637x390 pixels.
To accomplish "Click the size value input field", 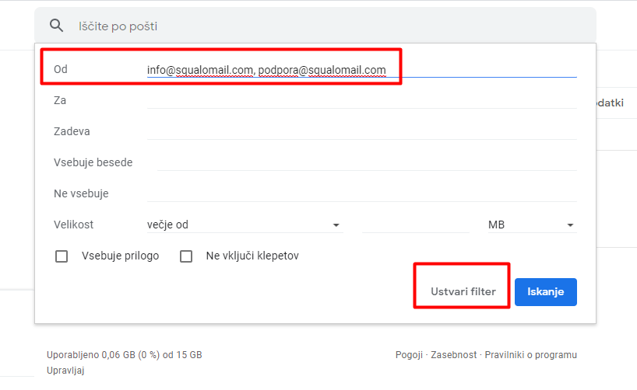I will click(415, 225).
